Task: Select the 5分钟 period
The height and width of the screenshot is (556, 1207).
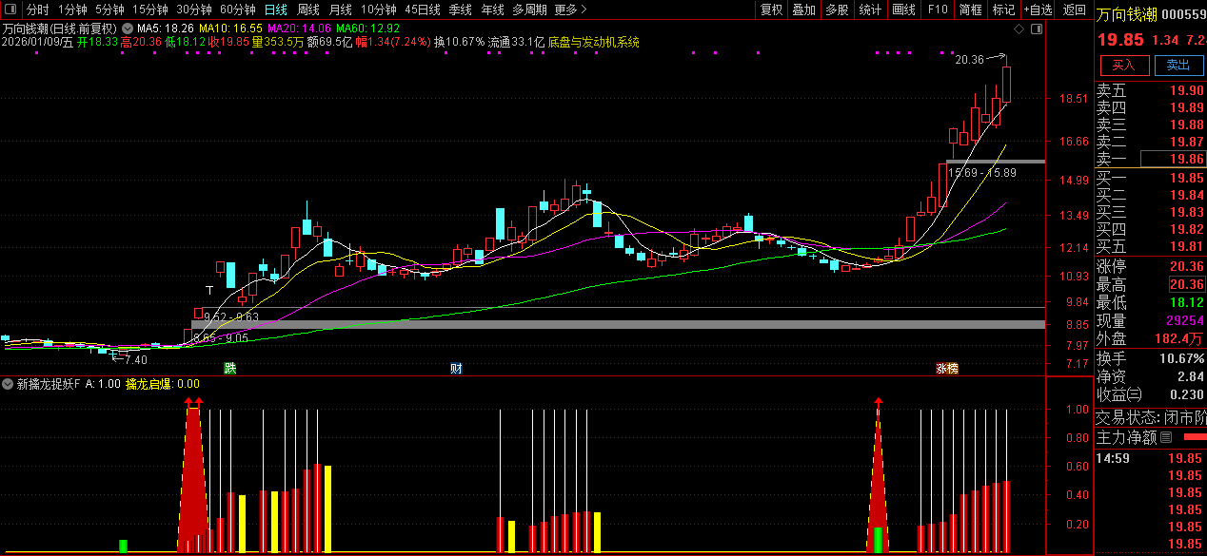Action: click(109, 10)
